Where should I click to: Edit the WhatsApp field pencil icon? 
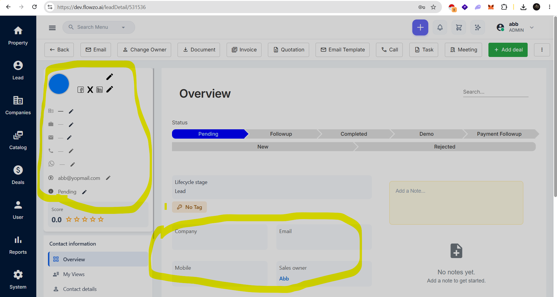click(x=73, y=164)
